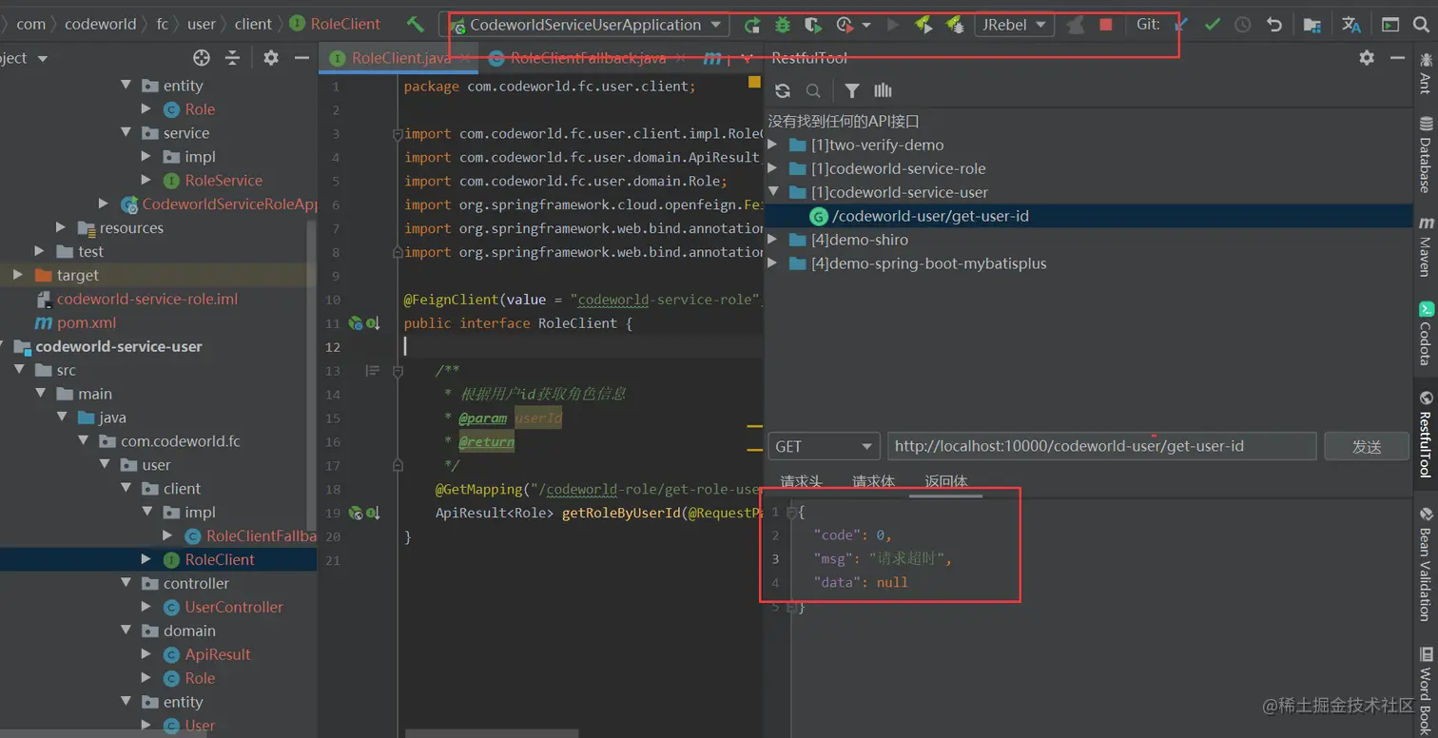Expand [4]demo-shiro API group
Screen dimensions: 1438x738
772,241
